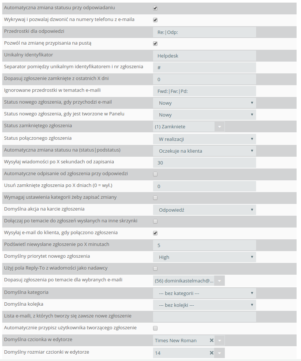Image resolution: width=301 pixels, height=361 pixels.
Task: Open the default priority 'High' dropdown
Action: coord(205,257)
